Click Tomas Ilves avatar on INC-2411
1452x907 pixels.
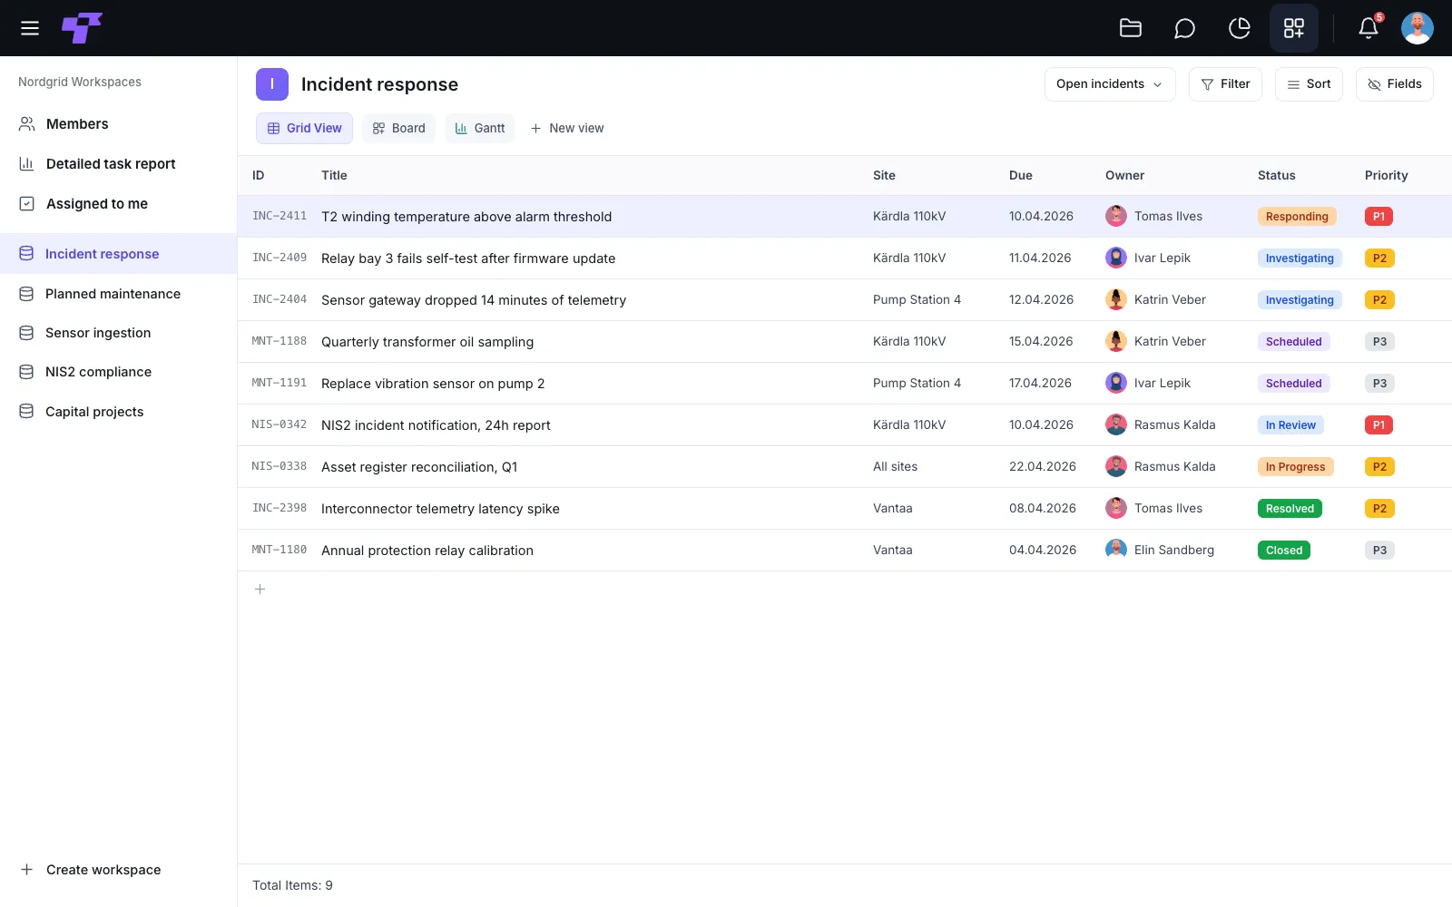(x=1116, y=216)
